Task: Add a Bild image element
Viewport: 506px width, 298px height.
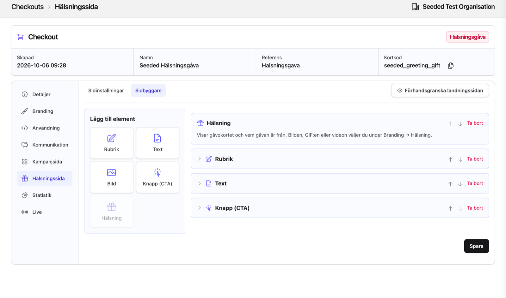Action: pyautogui.click(x=112, y=177)
